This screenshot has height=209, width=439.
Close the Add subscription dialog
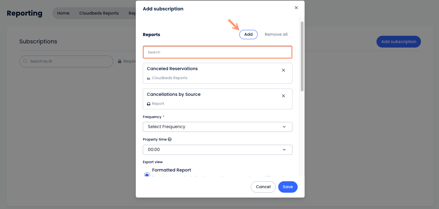[296, 8]
